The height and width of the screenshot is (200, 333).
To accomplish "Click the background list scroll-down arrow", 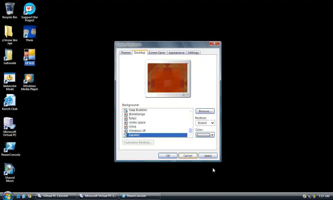I will 191,135.
